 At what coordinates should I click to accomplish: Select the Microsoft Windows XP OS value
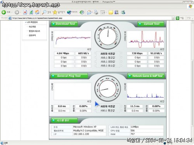click(85, 127)
